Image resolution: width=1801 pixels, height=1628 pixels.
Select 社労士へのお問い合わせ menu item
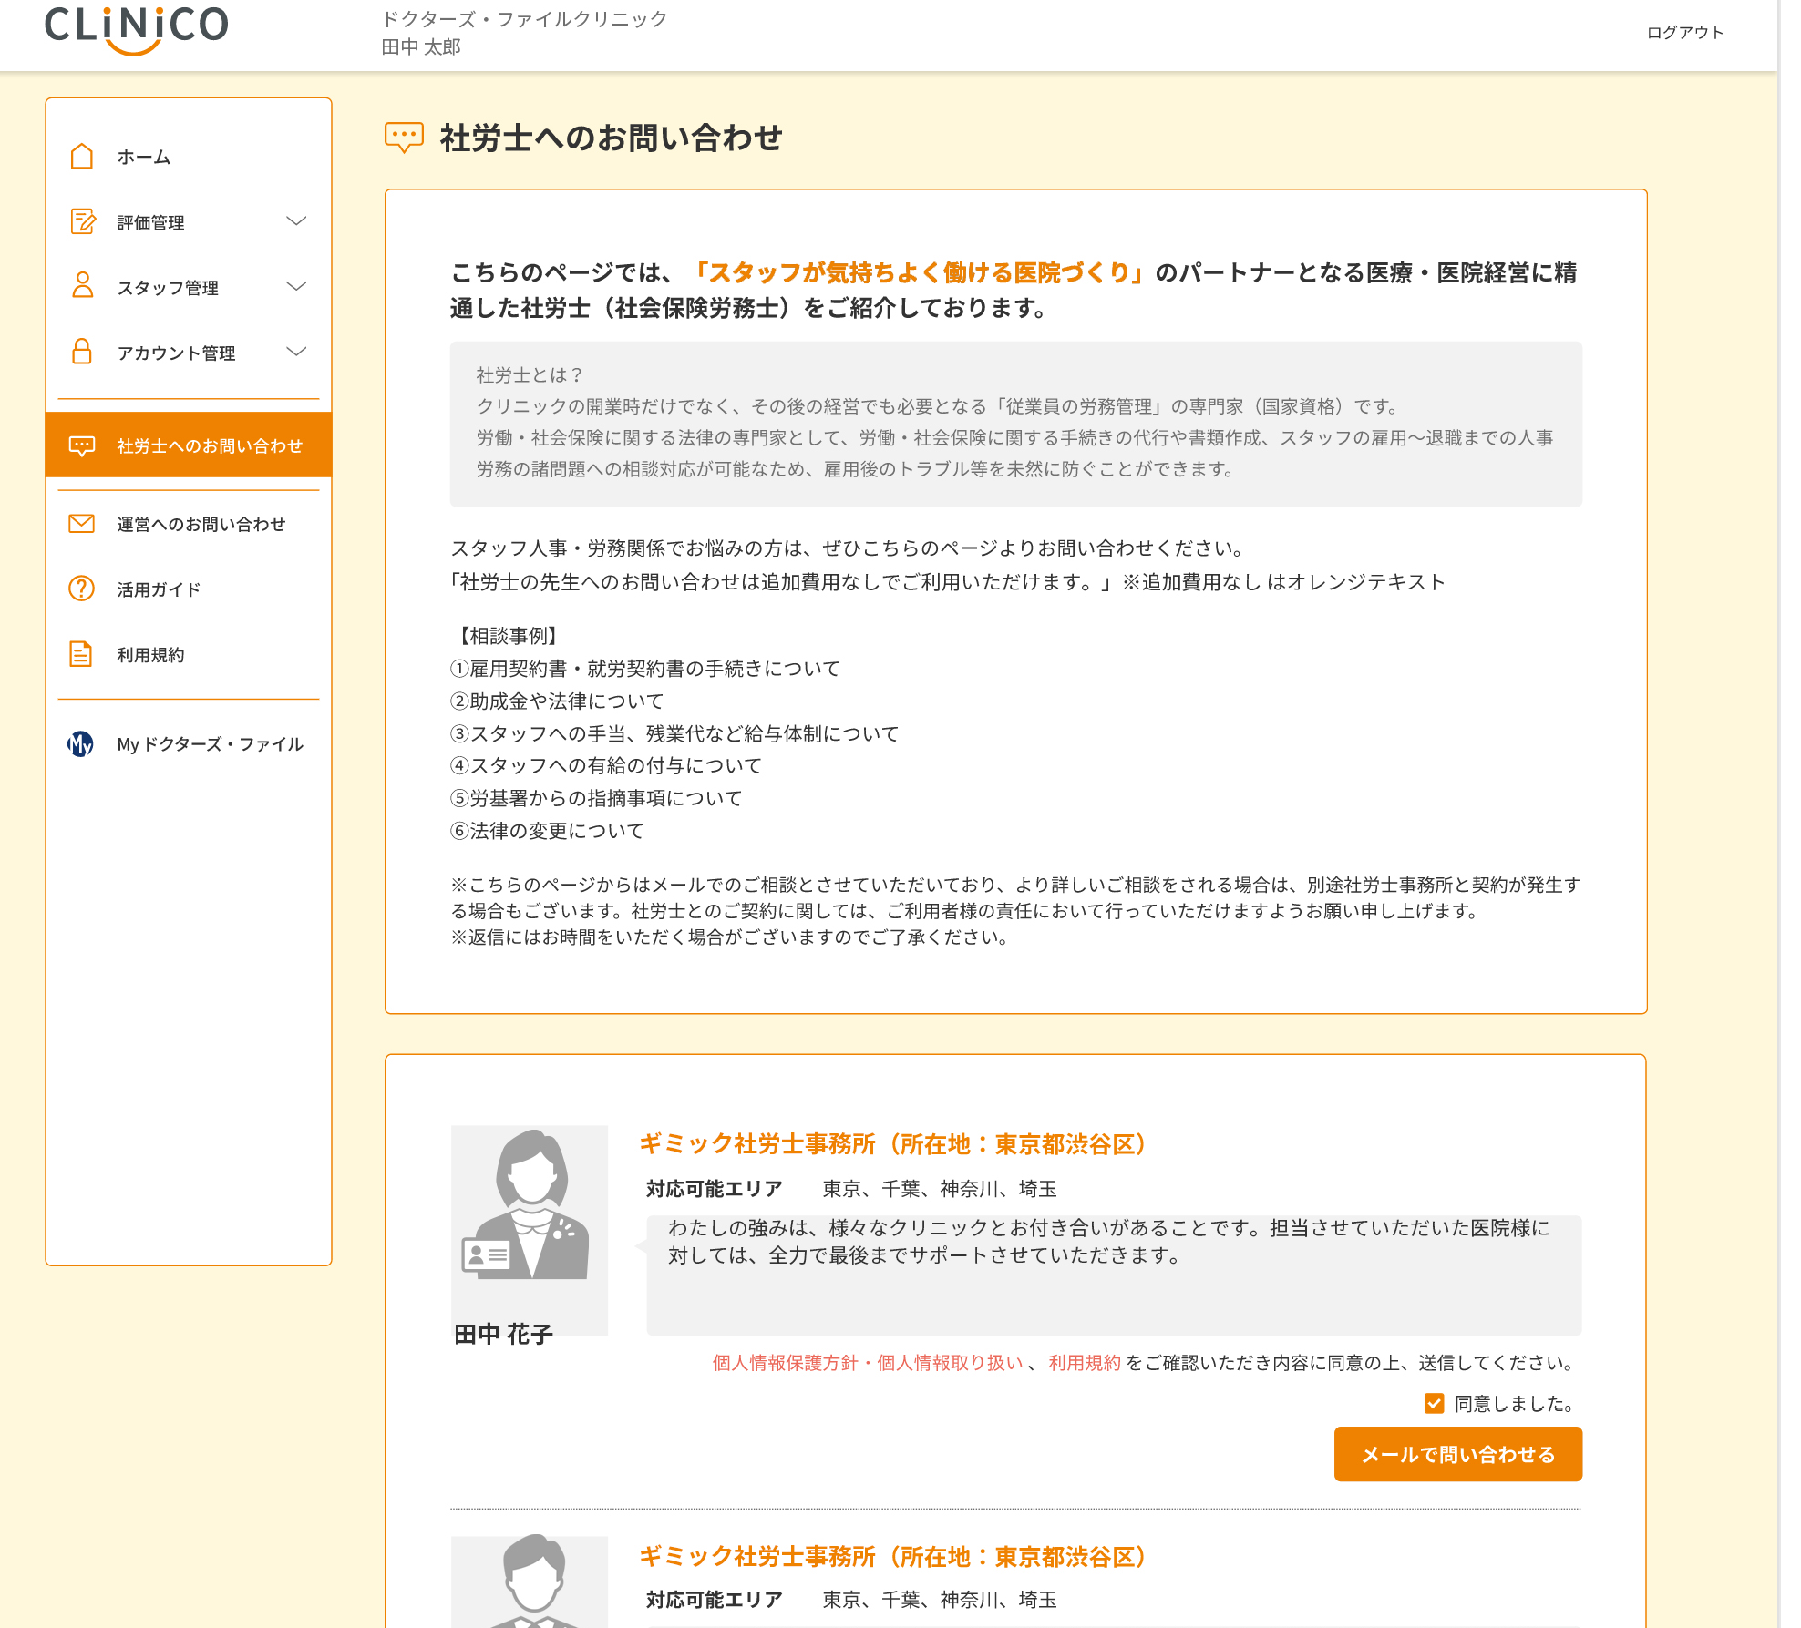tap(209, 445)
